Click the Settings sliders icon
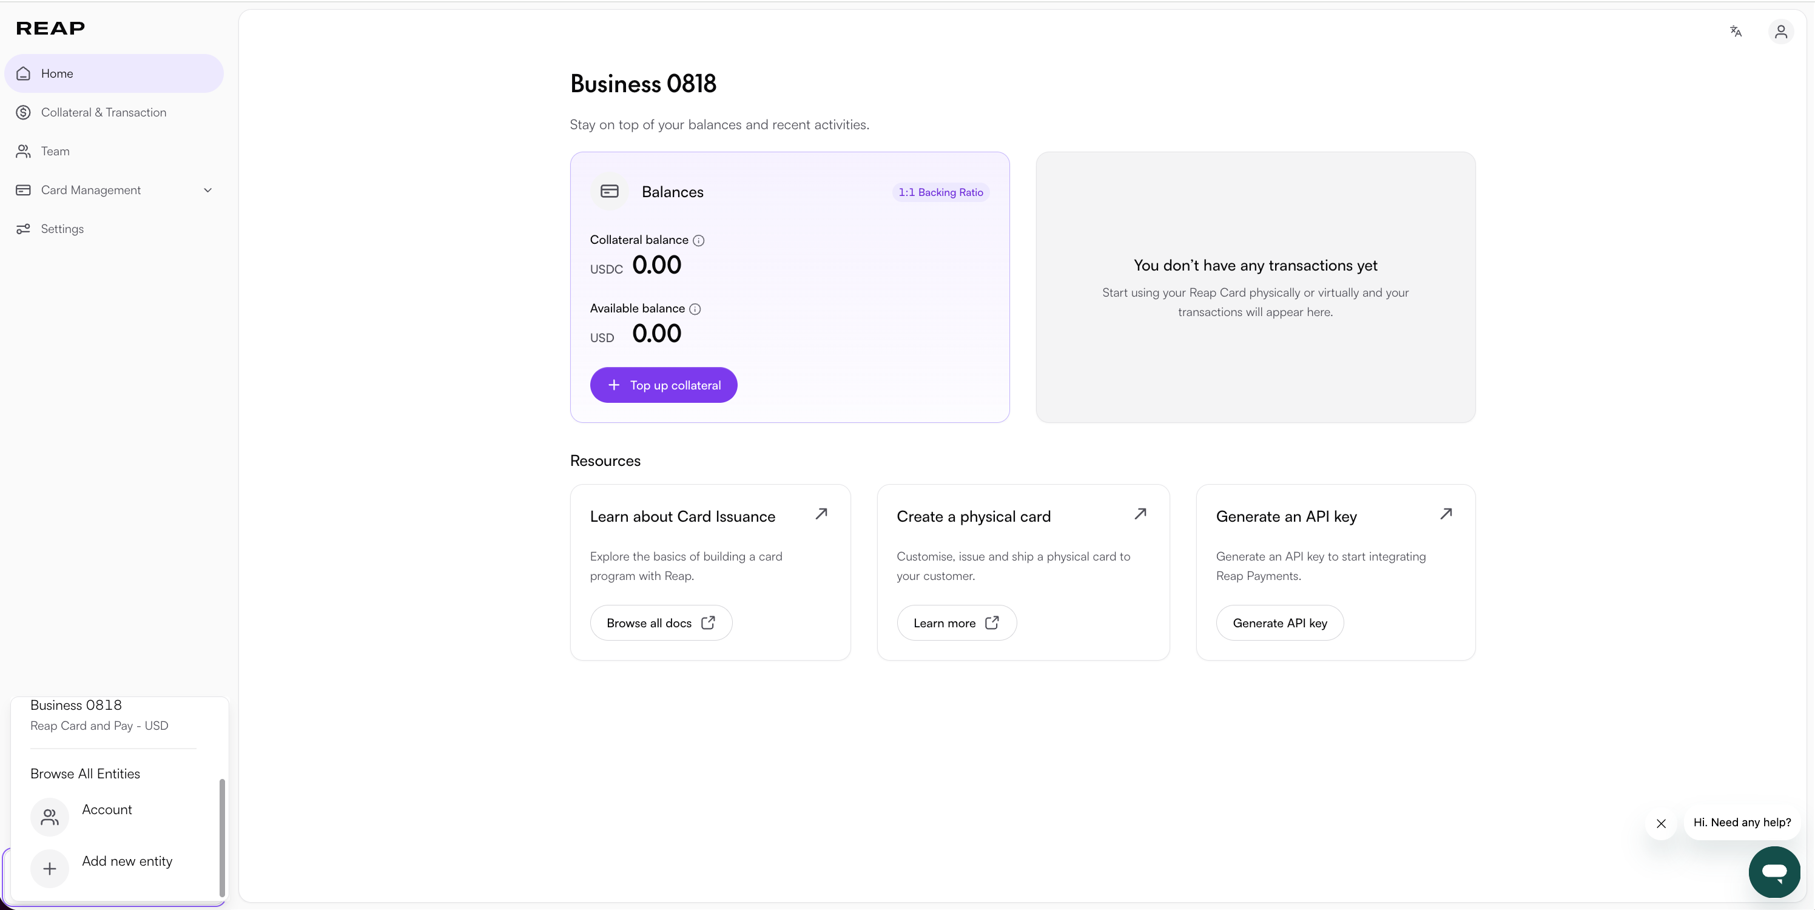Image resolution: width=1815 pixels, height=910 pixels. pyautogui.click(x=23, y=228)
